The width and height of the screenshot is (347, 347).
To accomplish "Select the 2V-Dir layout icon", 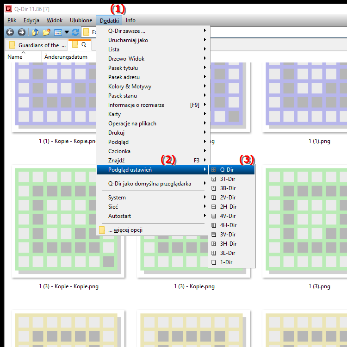I will click(214, 198).
